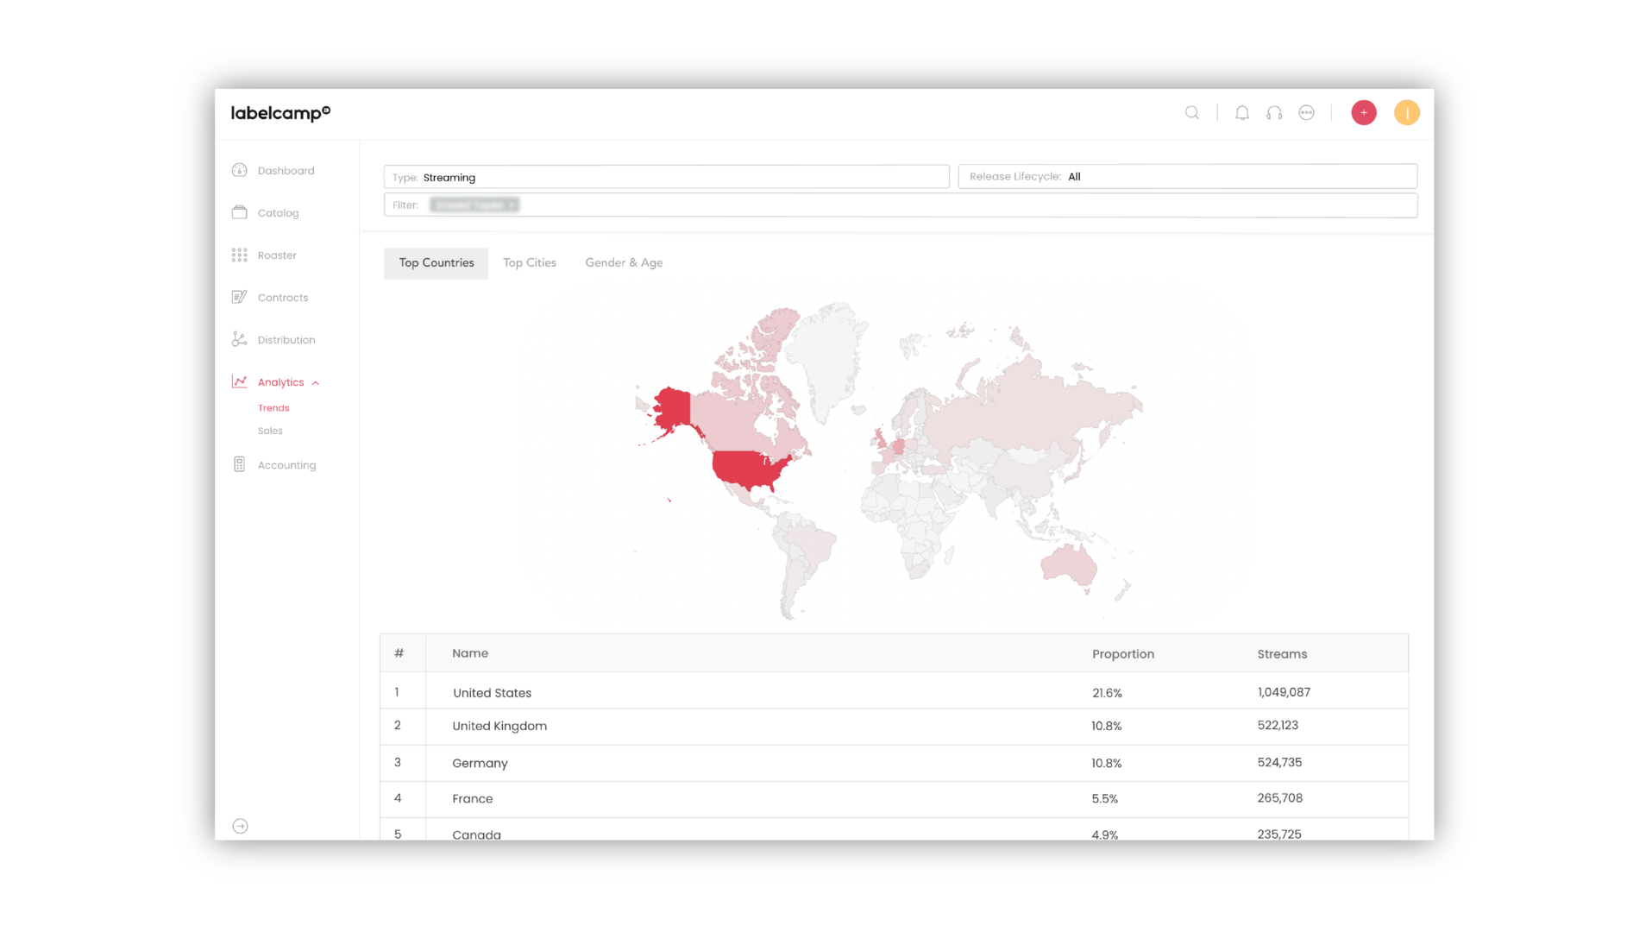Open the Type Streaming dropdown
Screen dimensions: 1652x932
(666, 177)
